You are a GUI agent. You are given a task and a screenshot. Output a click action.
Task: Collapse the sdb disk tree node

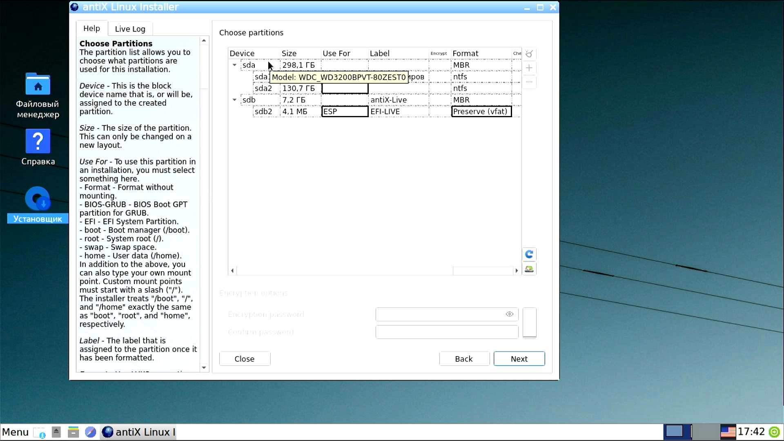pyautogui.click(x=234, y=100)
